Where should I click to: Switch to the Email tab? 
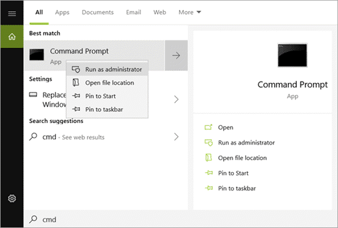click(134, 13)
